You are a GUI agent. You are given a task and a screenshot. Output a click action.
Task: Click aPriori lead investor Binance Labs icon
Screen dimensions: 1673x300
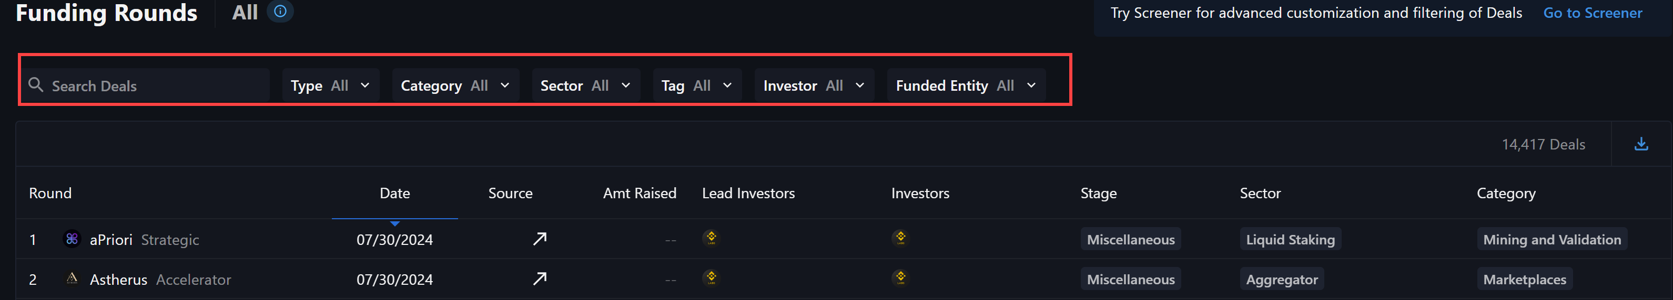point(711,238)
